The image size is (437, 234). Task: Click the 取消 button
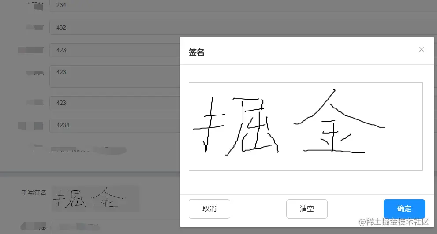click(x=209, y=208)
